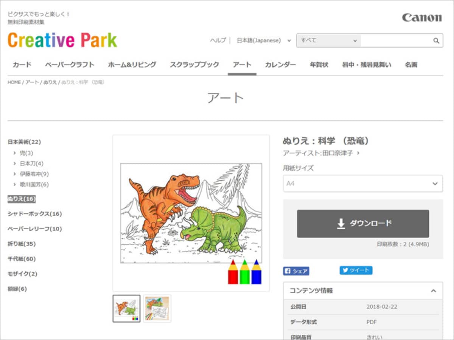Open the 用紙サイズ A4 dropdown

[x=363, y=184]
